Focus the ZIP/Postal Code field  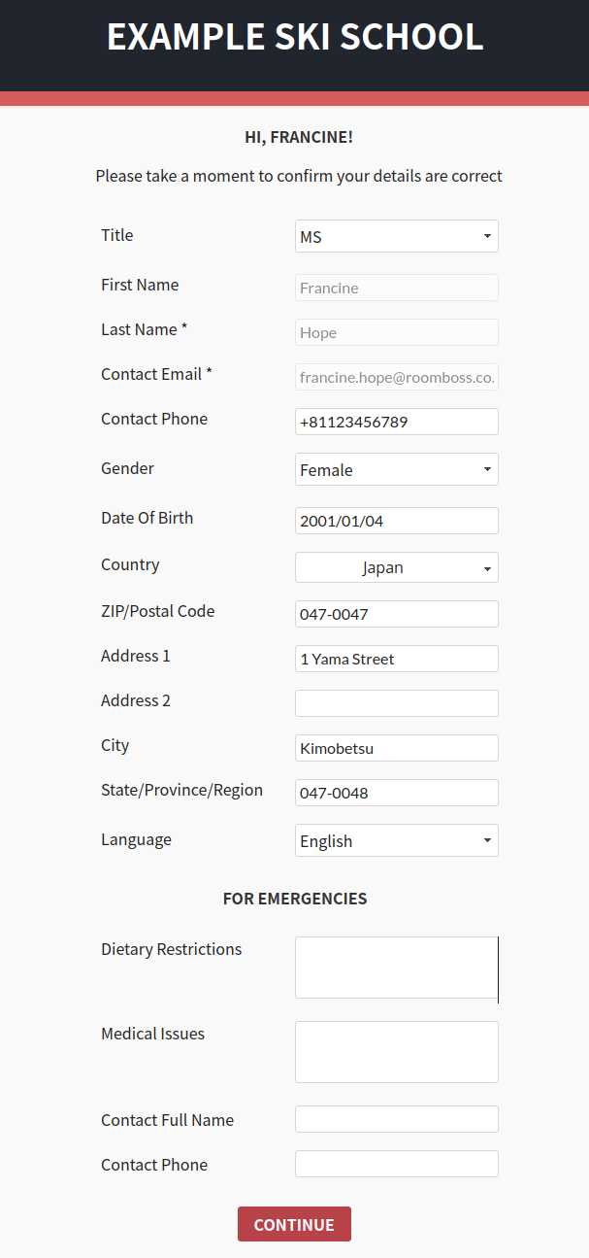tap(396, 614)
